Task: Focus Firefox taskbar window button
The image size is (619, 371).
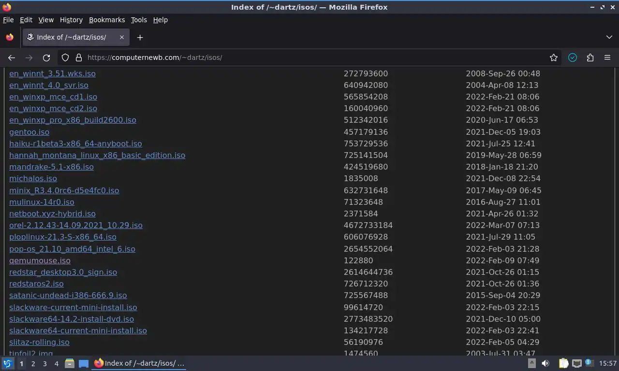Action: click(x=139, y=363)
